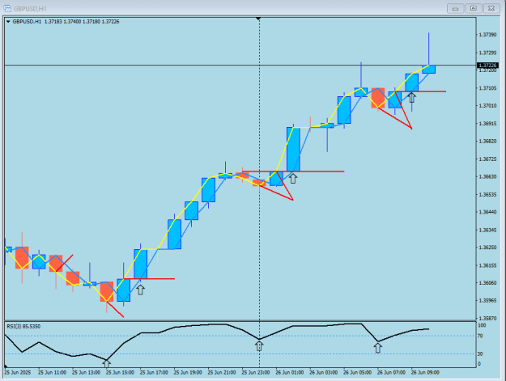Viewport: 506px width, 381px height.
Task: Click the chart window icon beside GBPUSD,H1 title
Action: tap(7, 8)
